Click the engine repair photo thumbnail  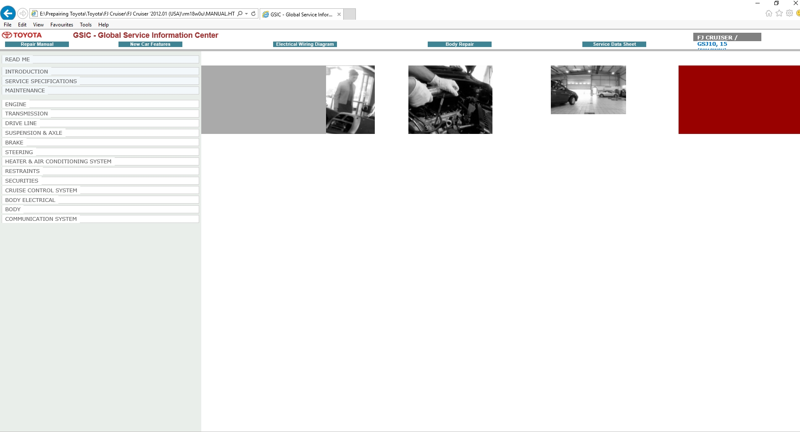pos(450,99)
